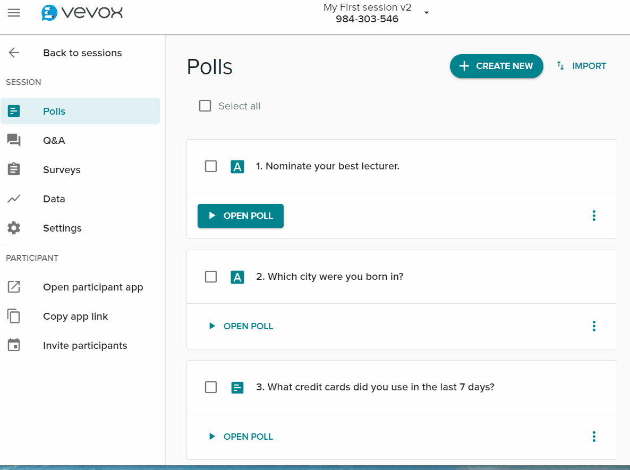This screenshot has height=470, width=630.
Task: Open the hamburger main menu
Action: (14, 13)
